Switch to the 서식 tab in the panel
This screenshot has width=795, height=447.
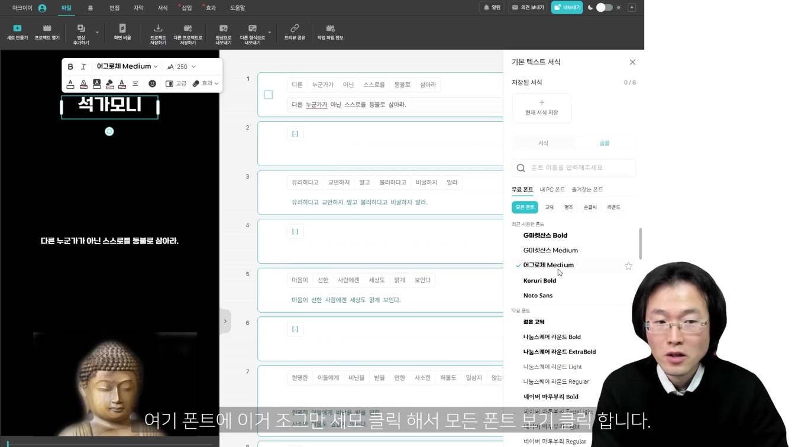(543, 143)
